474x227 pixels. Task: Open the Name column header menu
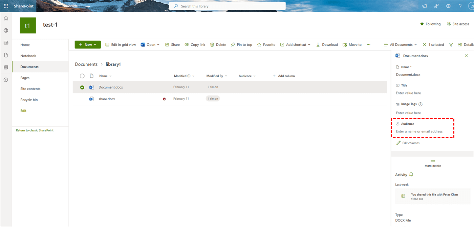(105, 76)
